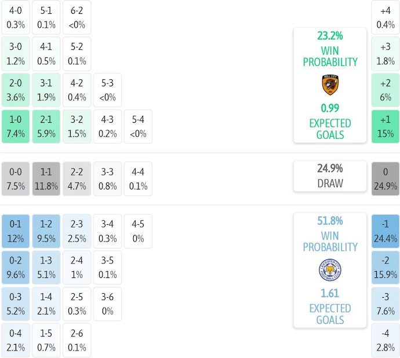Image resolution: width=400 pixels, height=358 pixels.
Task: Select the 2-2 scoreline tile
Action: 77,178
